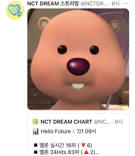This screenshot has width=135, height=156.
Task: Click the small NCT DREAM CHART avatar
Action: click(35, 122)
